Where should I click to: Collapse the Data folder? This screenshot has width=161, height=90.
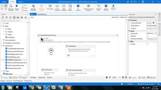point(2,26)
